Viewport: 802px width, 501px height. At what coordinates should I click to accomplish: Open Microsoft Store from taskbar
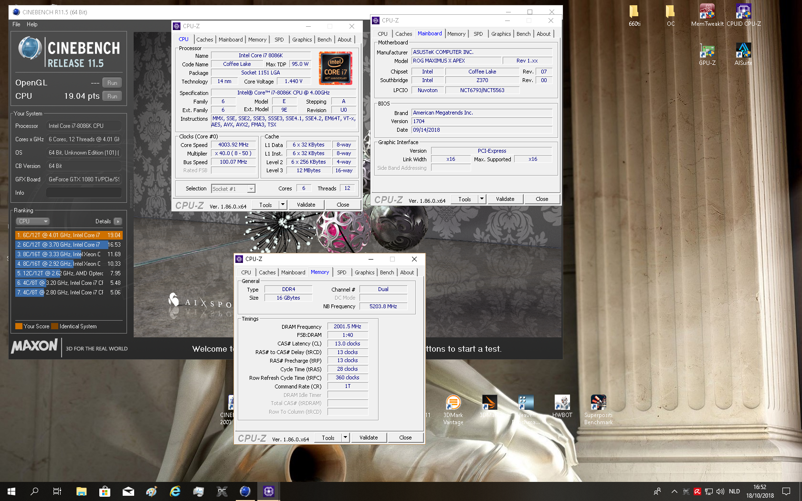tap(105, 491)
